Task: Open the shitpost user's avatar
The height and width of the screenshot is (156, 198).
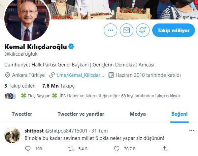Action: click(12, 135)
